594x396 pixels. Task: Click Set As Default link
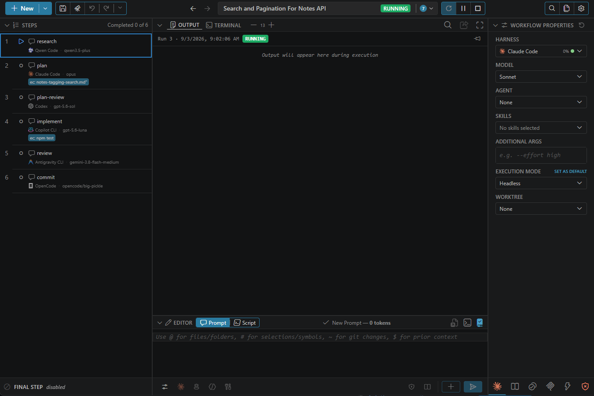pos(570,171)
